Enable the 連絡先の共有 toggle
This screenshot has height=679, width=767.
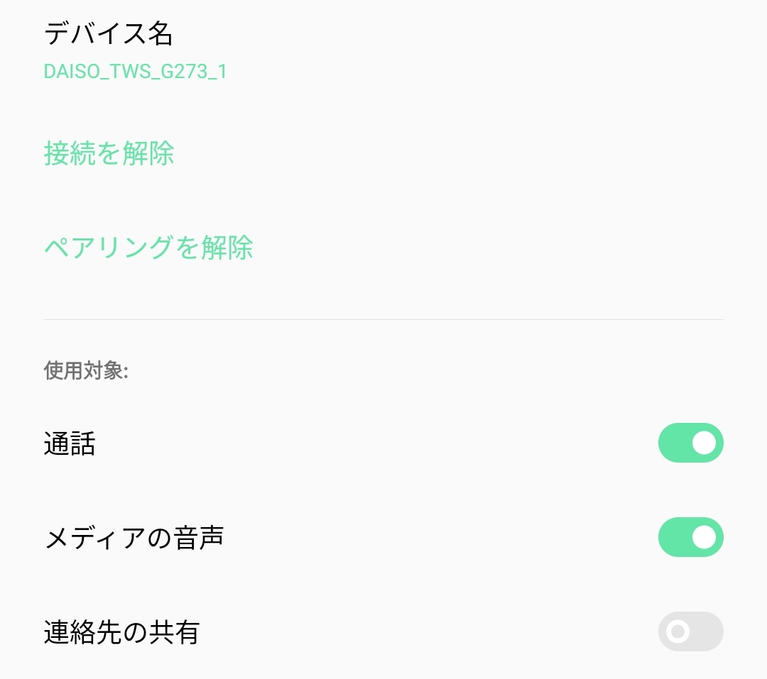point(690,631)
